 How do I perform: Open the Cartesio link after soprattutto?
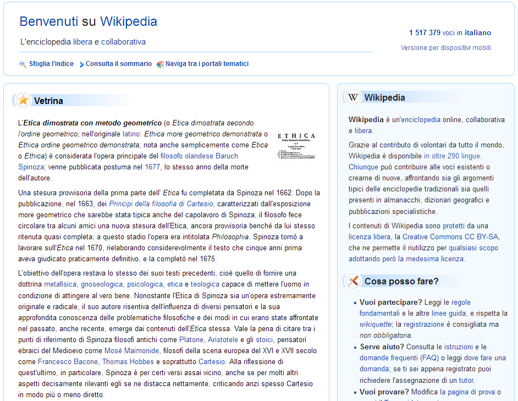212,361
